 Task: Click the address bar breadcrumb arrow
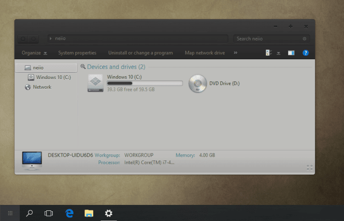(x=50, y=39)
